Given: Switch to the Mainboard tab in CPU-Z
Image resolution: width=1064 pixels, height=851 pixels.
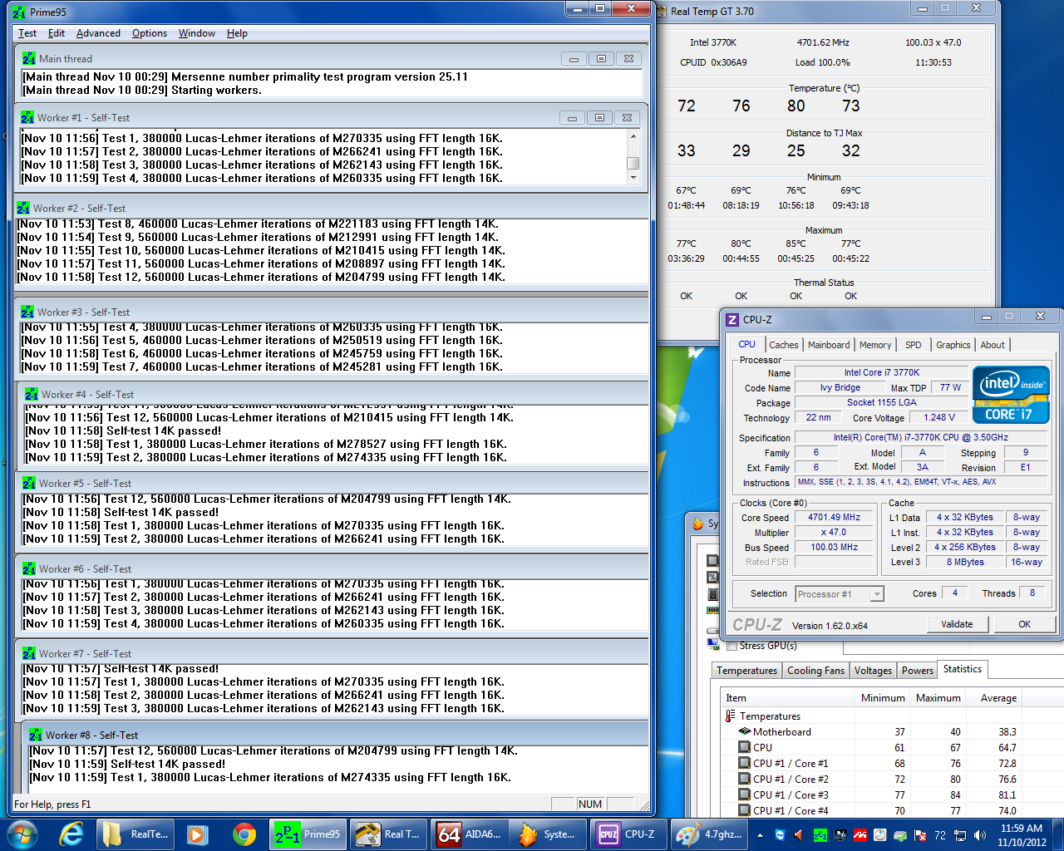Looking at the screenshot, I should pyautogui.click(x=829, y=345).
